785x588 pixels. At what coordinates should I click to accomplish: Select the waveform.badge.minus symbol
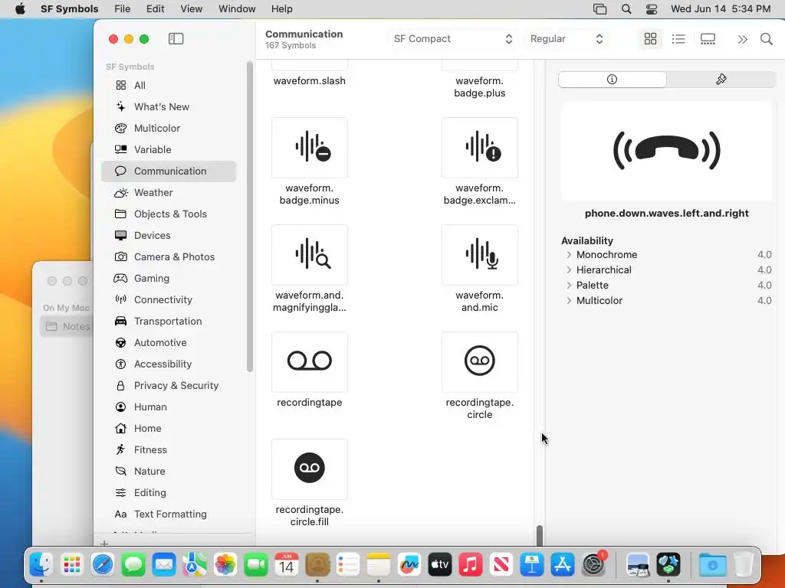pos(310,148)
